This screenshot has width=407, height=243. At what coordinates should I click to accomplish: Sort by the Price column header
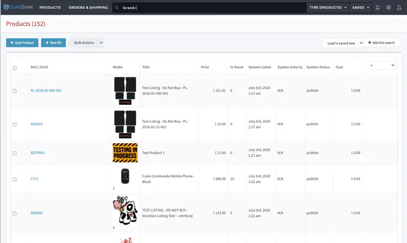[205, 67]
